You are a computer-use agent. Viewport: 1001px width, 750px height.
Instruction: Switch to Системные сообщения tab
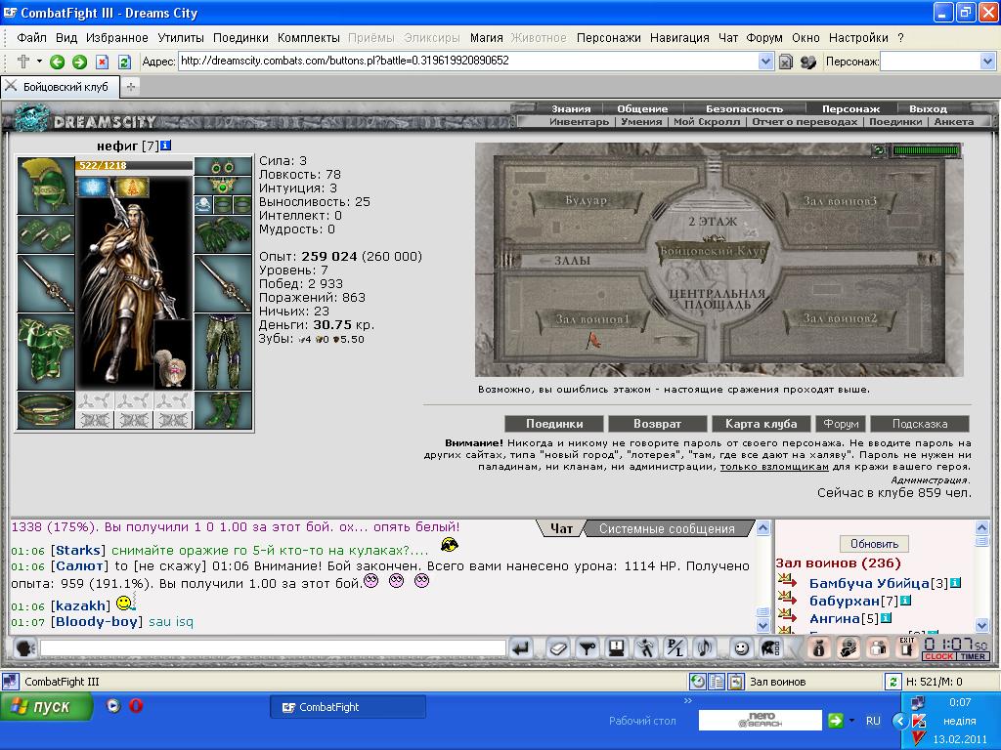point(667,528)
